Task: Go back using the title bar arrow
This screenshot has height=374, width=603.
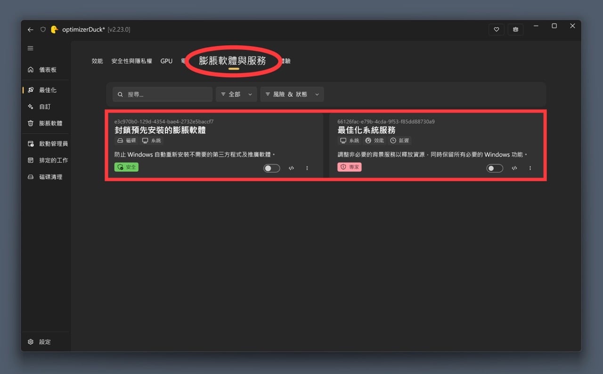Action: click(x=31, y=30)
